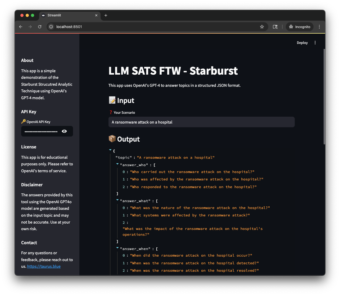
Task: Click the Deploy button in Streamlit
Action: coord(302,43)
